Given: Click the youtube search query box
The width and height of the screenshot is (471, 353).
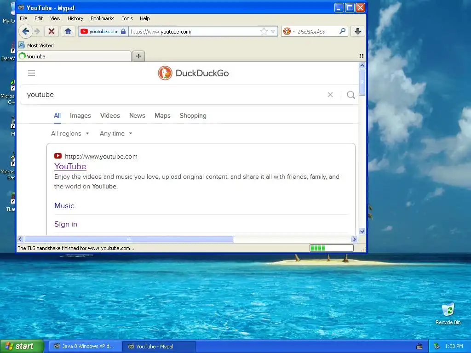Looking at the screenshot, I should tap(174, 95).
